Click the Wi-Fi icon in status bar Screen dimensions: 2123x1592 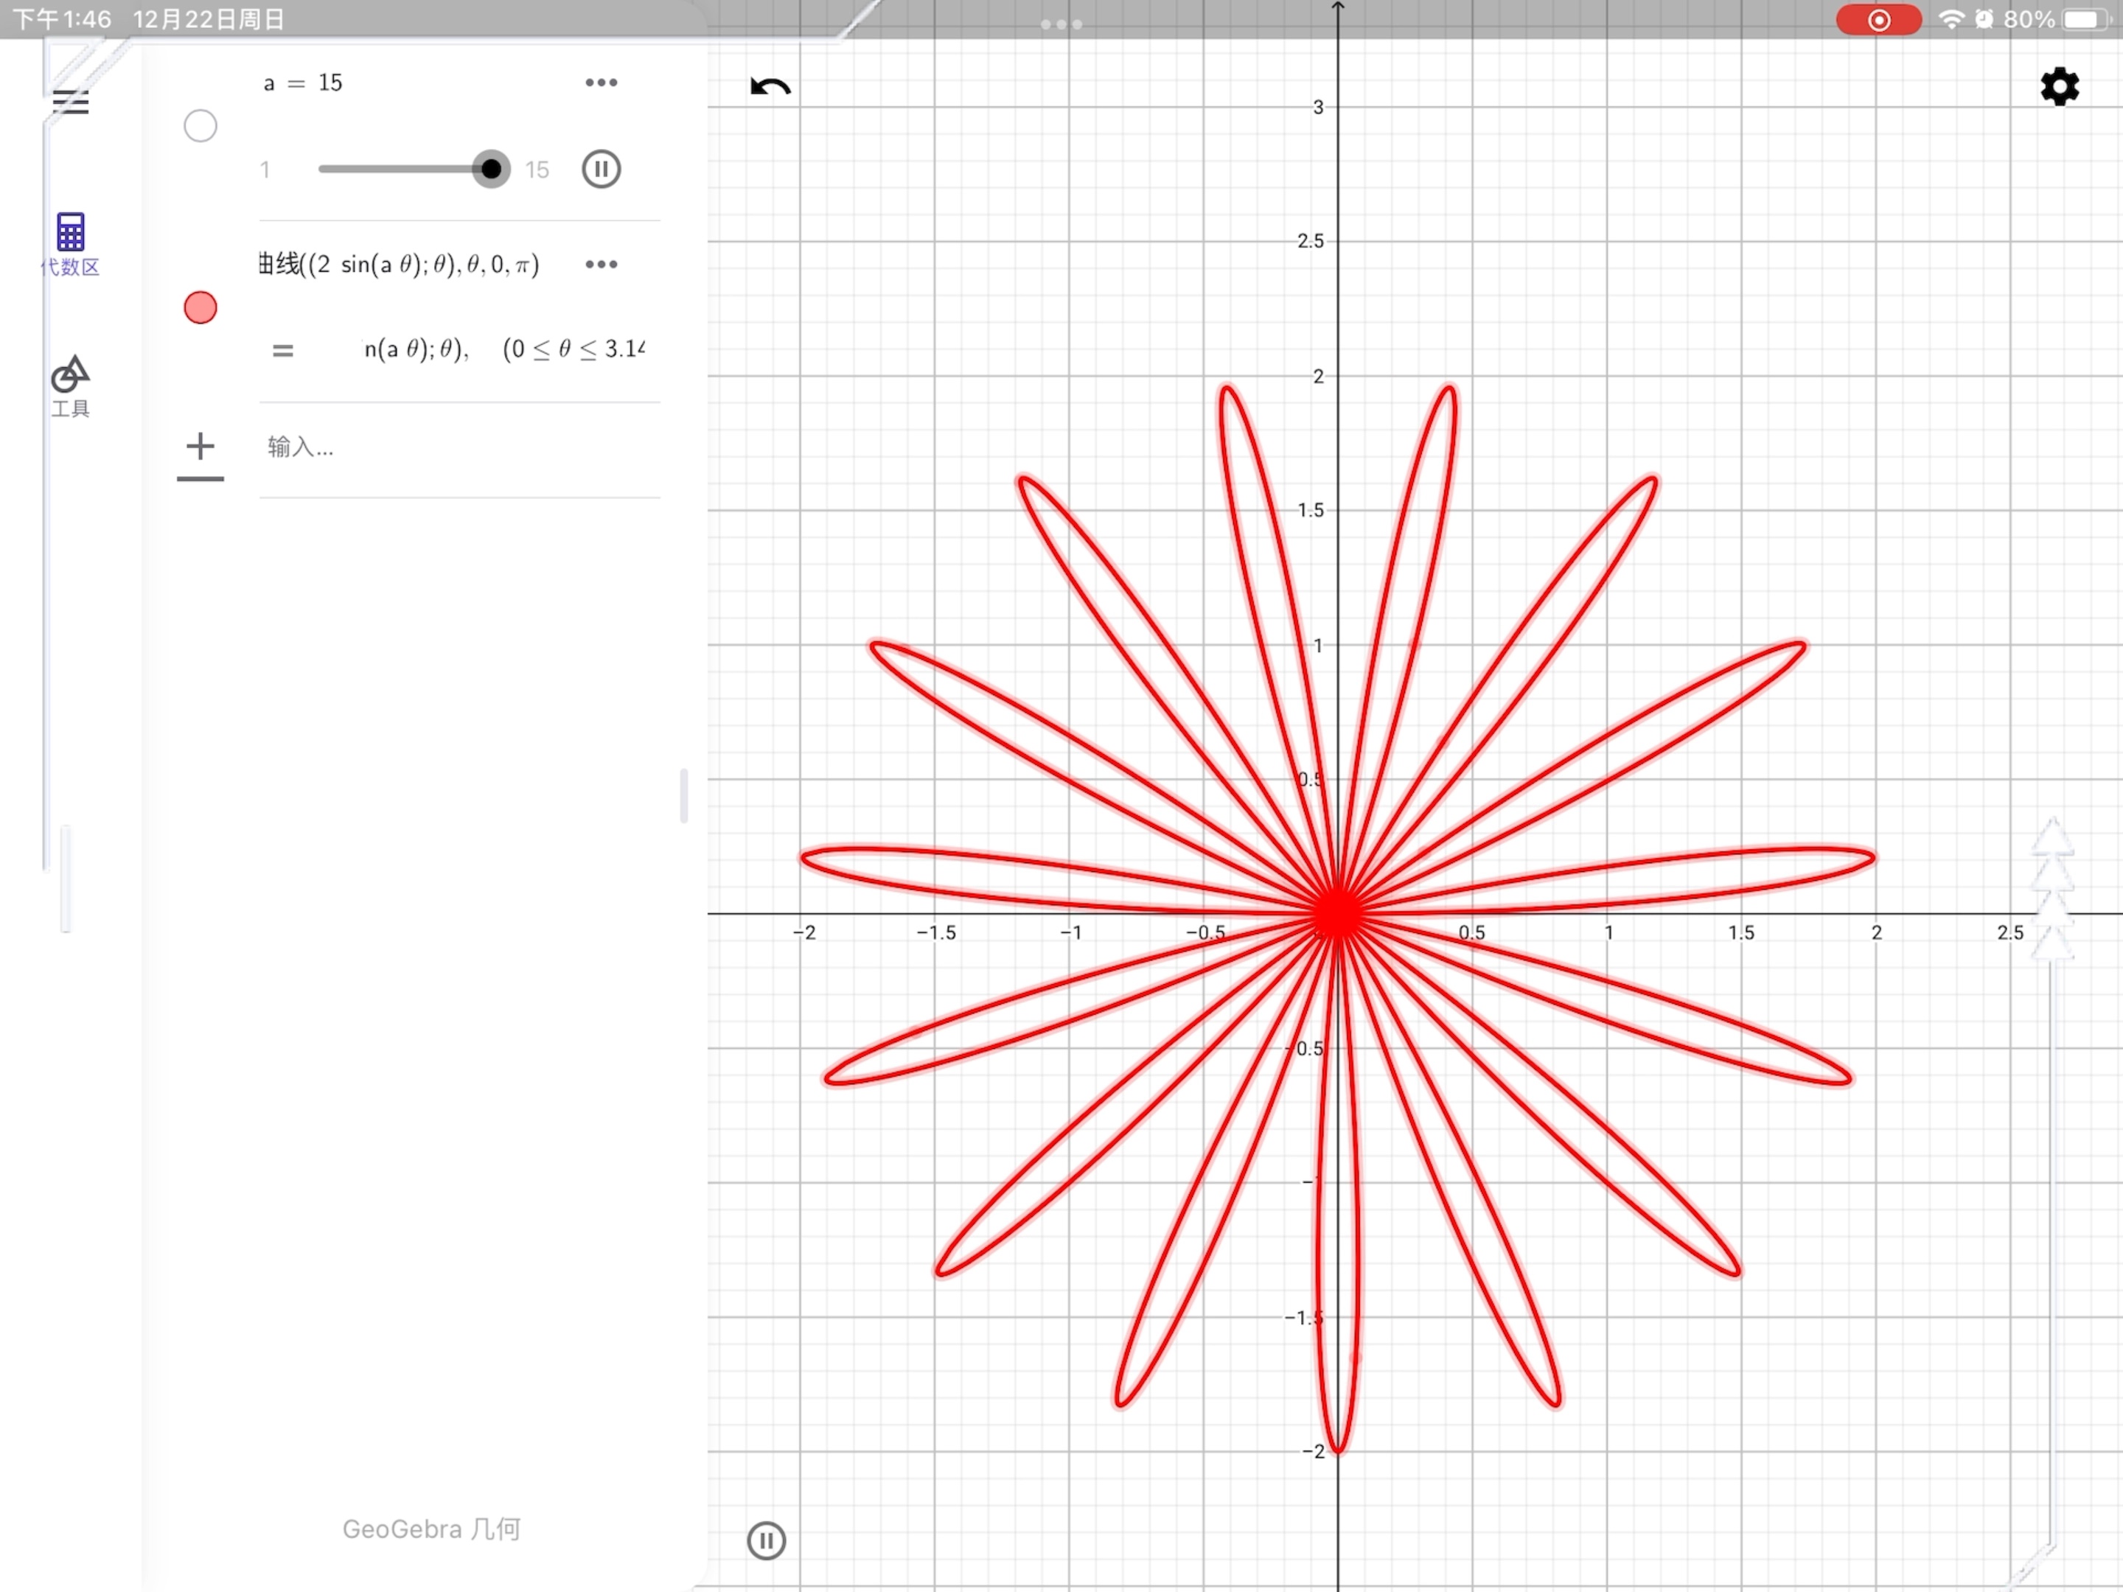point(1951,19)
